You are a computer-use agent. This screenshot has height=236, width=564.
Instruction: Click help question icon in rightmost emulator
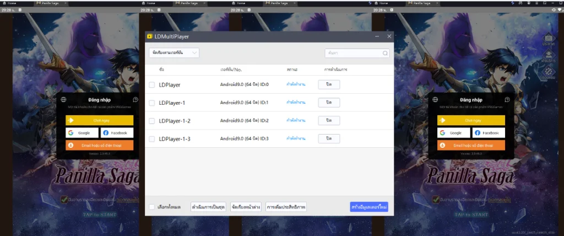[x=507, y=99]
